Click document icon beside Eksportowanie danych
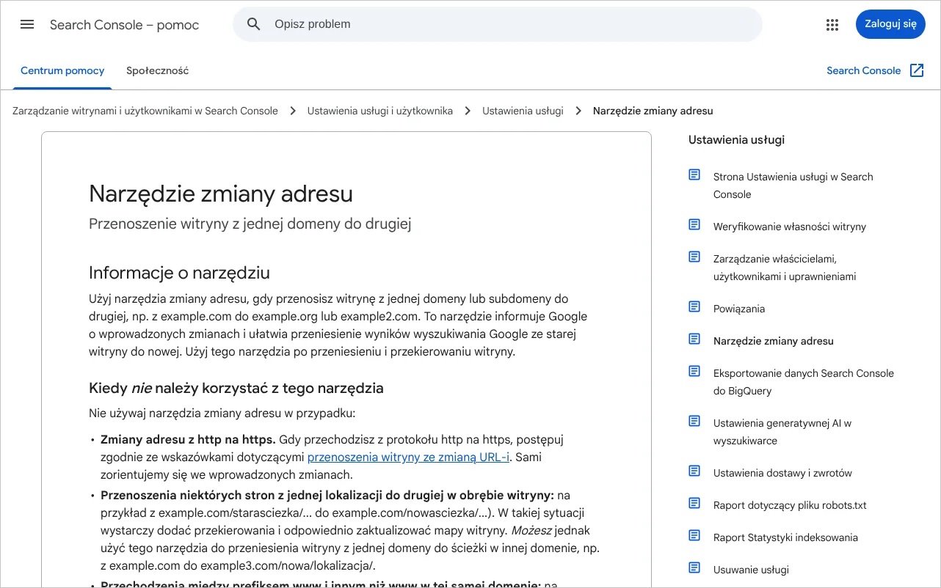The height and width of the screenshot is (588, 941). [x=694, y=371]
